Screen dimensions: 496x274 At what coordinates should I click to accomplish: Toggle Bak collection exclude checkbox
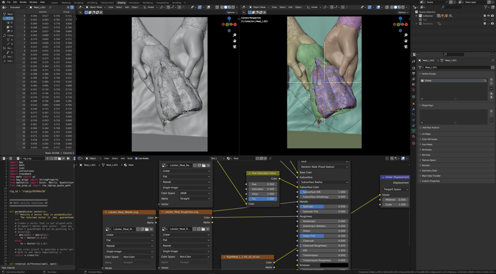tap(485, 20)
